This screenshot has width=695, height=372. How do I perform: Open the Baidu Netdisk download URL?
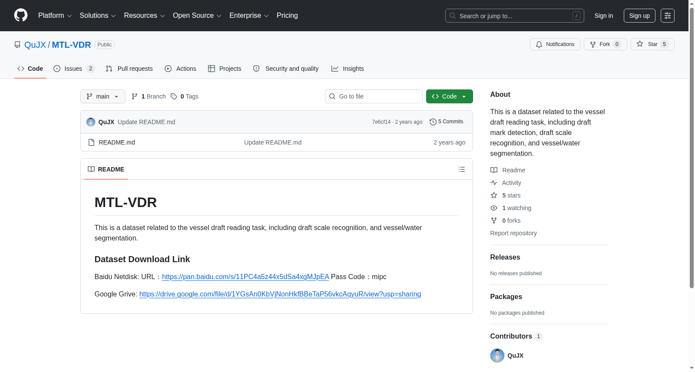[x=245, y=277]
